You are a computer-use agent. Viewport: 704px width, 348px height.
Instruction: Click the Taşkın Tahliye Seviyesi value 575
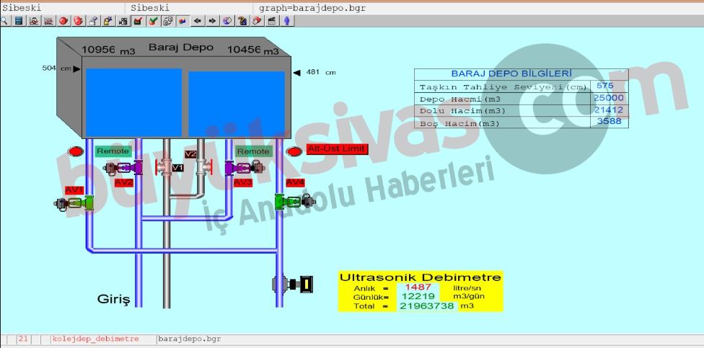606,86
